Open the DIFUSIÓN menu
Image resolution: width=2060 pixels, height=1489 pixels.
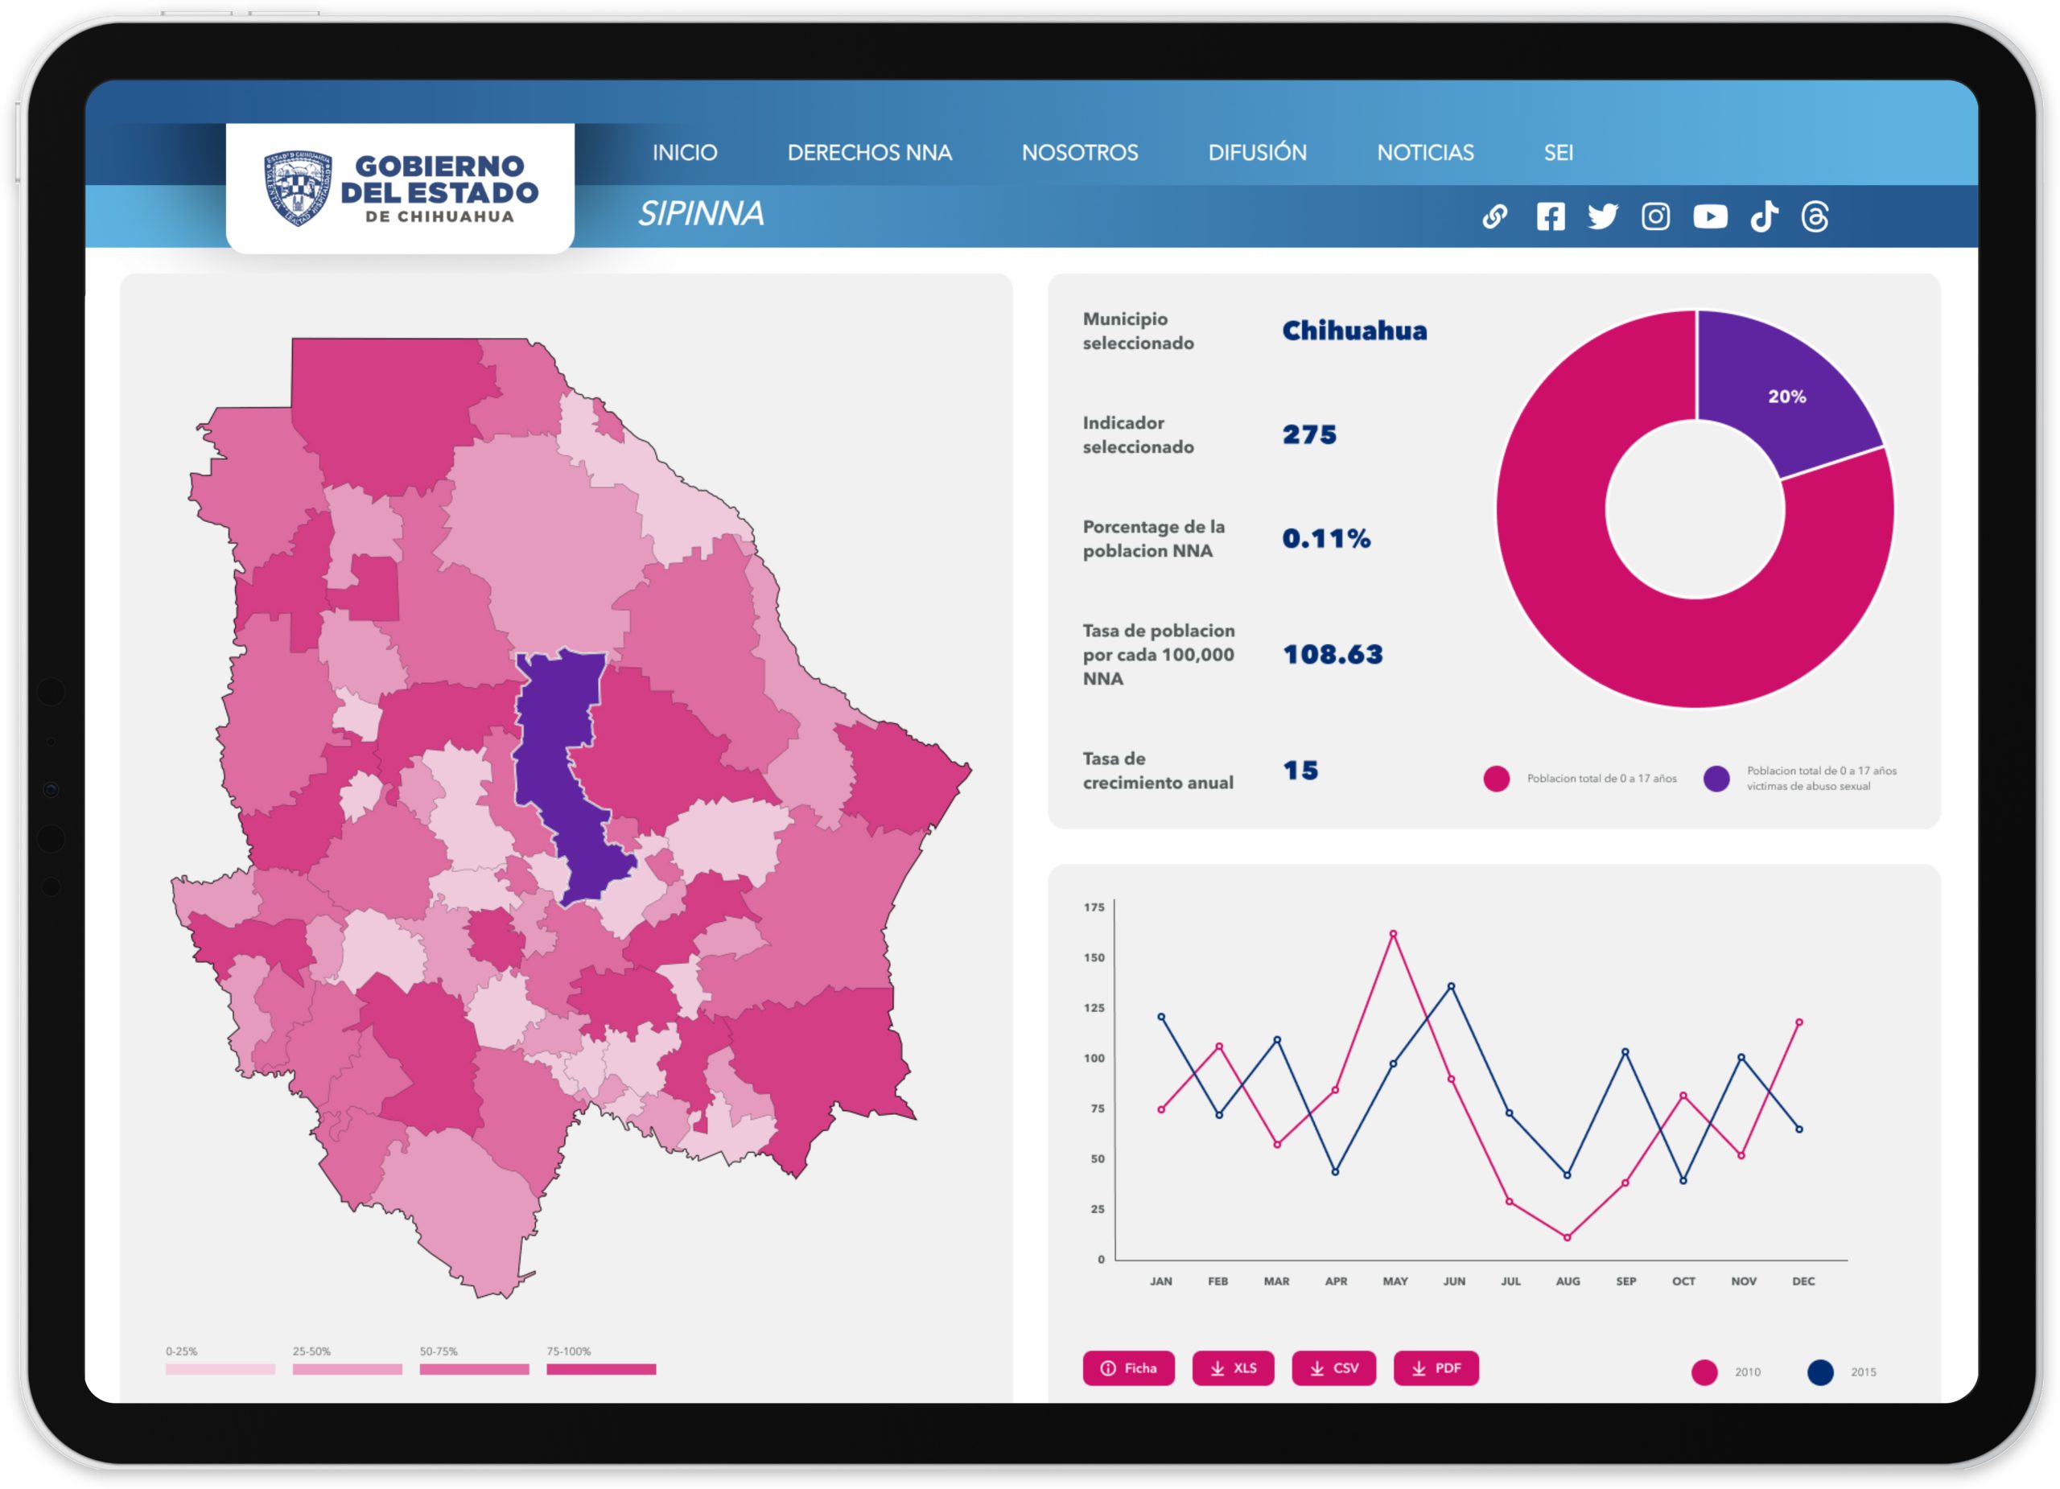coord(1257,153)
